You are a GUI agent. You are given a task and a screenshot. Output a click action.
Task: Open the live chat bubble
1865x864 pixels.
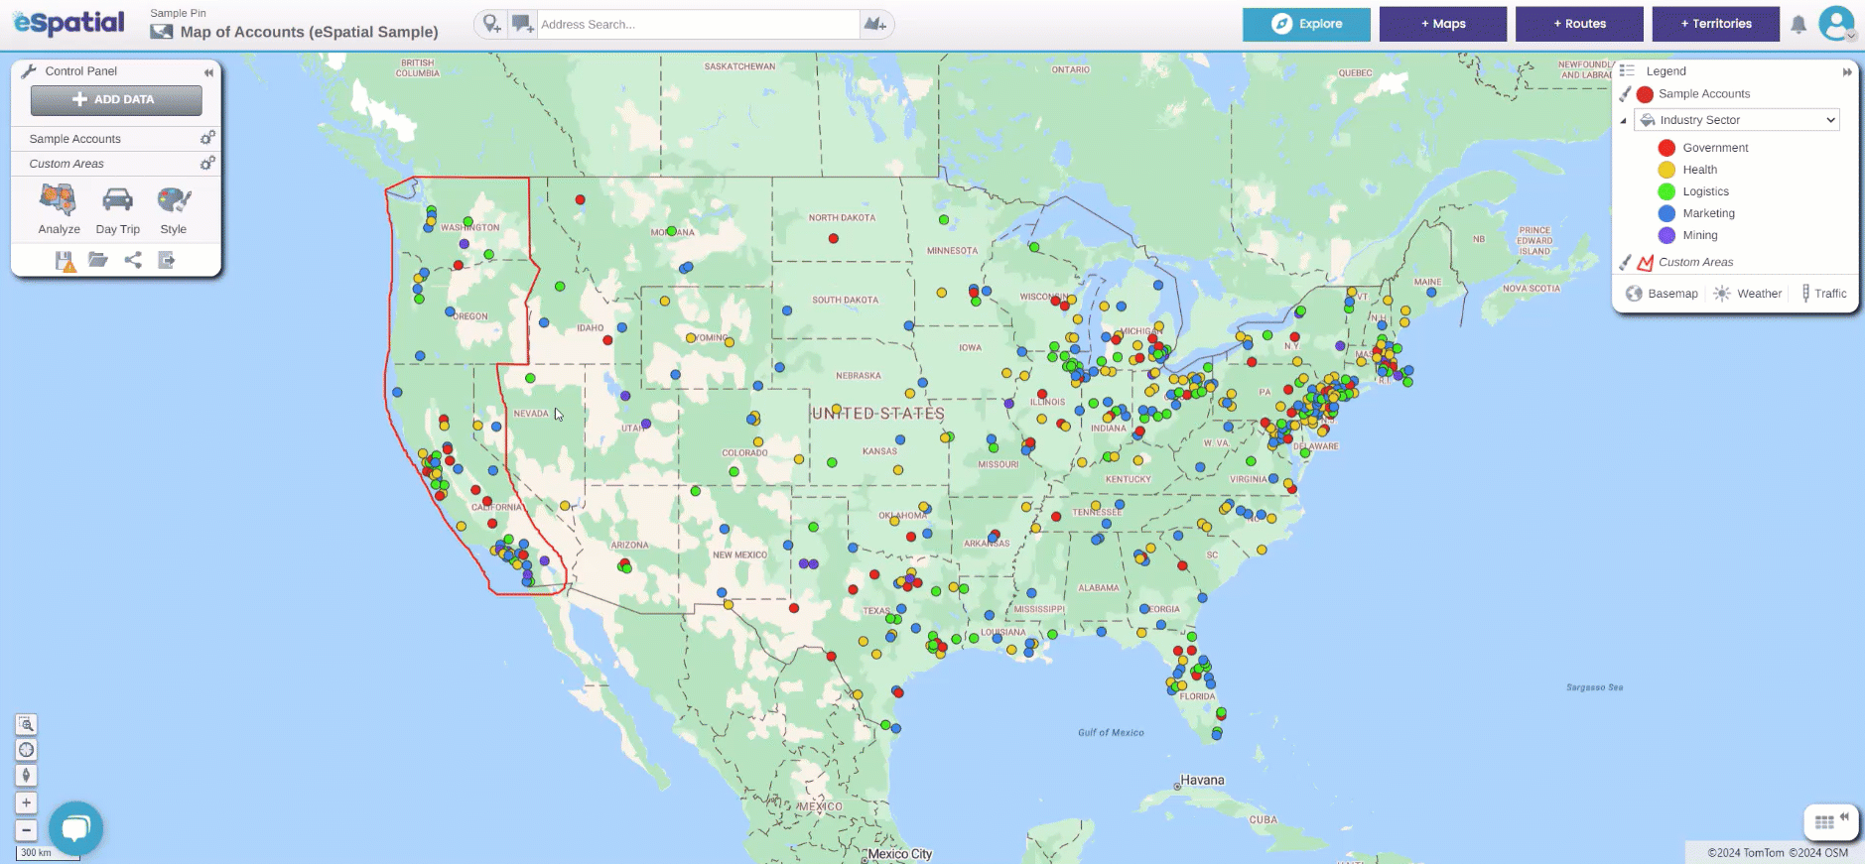tap(75, 828)
